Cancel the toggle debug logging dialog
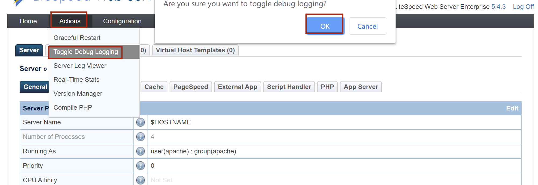The width and height of the screenshot is (538, 185). [367, 26]
